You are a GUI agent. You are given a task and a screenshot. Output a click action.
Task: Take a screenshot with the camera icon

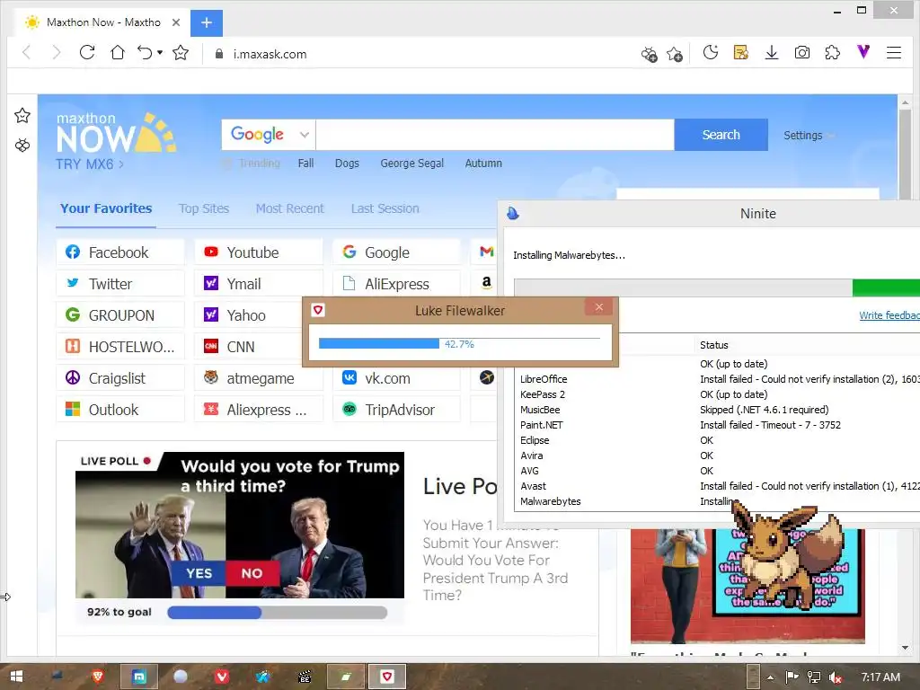point(802,53)
